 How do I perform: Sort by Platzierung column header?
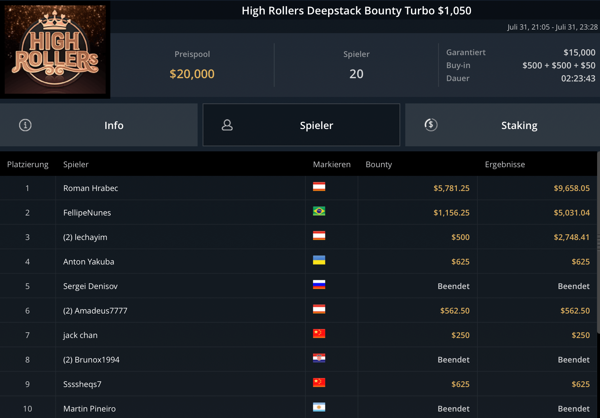(x=28, y=164)
